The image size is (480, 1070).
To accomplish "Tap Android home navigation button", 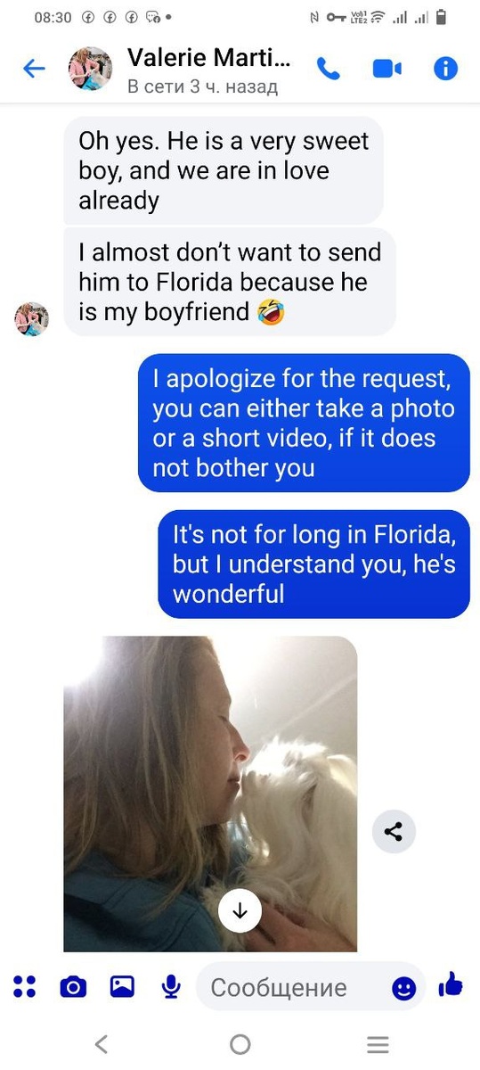I will click(x=240, y=1044).
